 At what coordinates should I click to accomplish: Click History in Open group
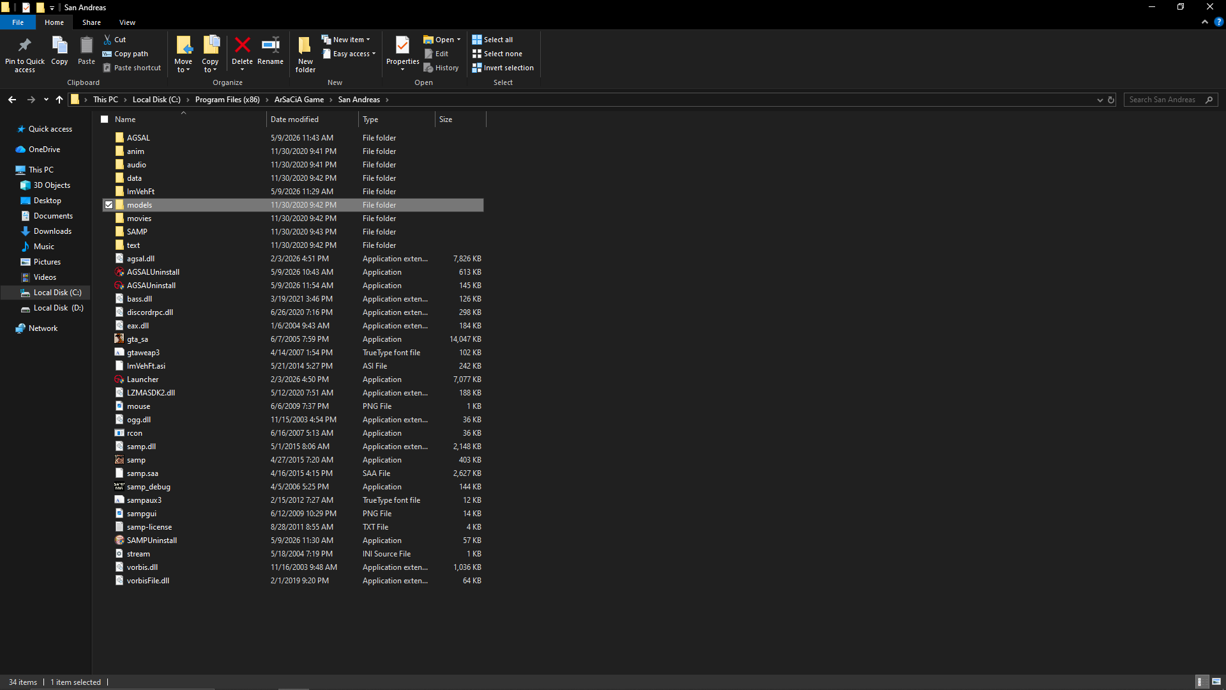tap(441, 68)
